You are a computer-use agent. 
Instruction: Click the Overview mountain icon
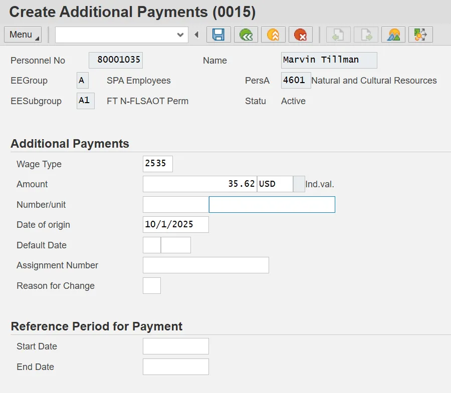pyautogui.click(x=393, y=35)
